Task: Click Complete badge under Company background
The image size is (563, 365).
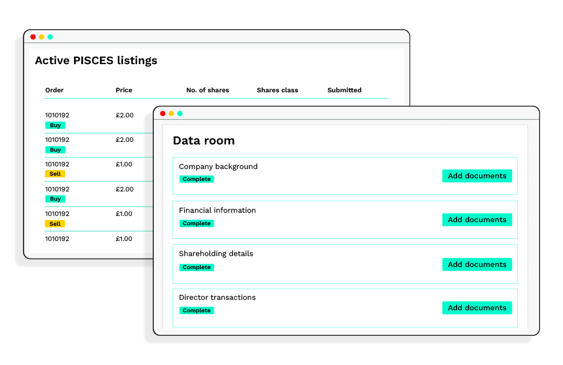Action: (197, 179)
